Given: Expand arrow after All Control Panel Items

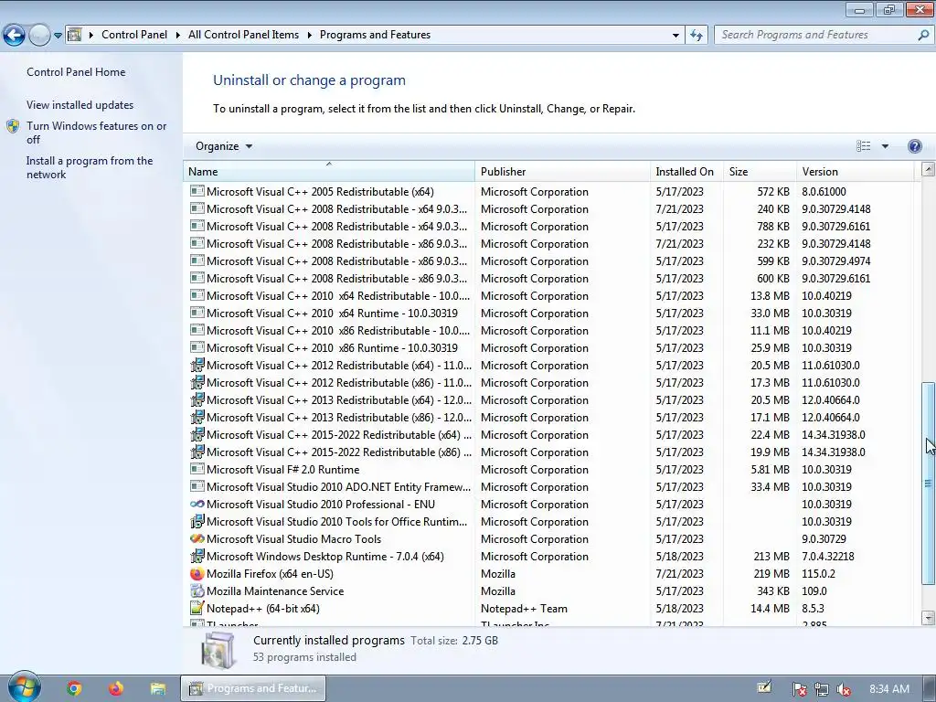Looking at the screenshot, I should (x=310, y=36).
